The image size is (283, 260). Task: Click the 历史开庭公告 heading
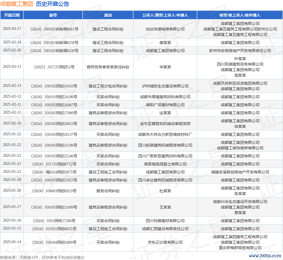(53, 4)
